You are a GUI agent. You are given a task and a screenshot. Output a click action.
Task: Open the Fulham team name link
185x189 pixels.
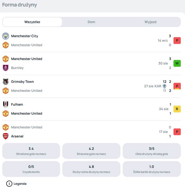[x=17, y=104]
